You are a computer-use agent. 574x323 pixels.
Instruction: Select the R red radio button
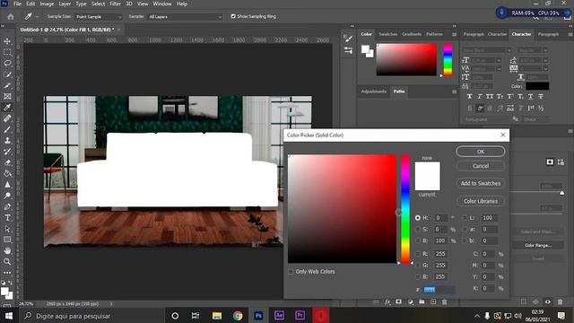[418, 253]
